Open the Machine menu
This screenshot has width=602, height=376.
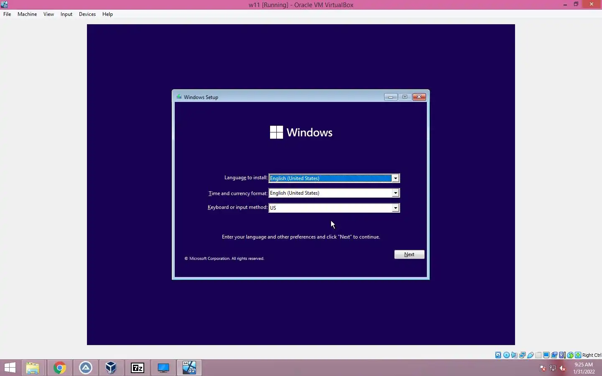point(27,14)
